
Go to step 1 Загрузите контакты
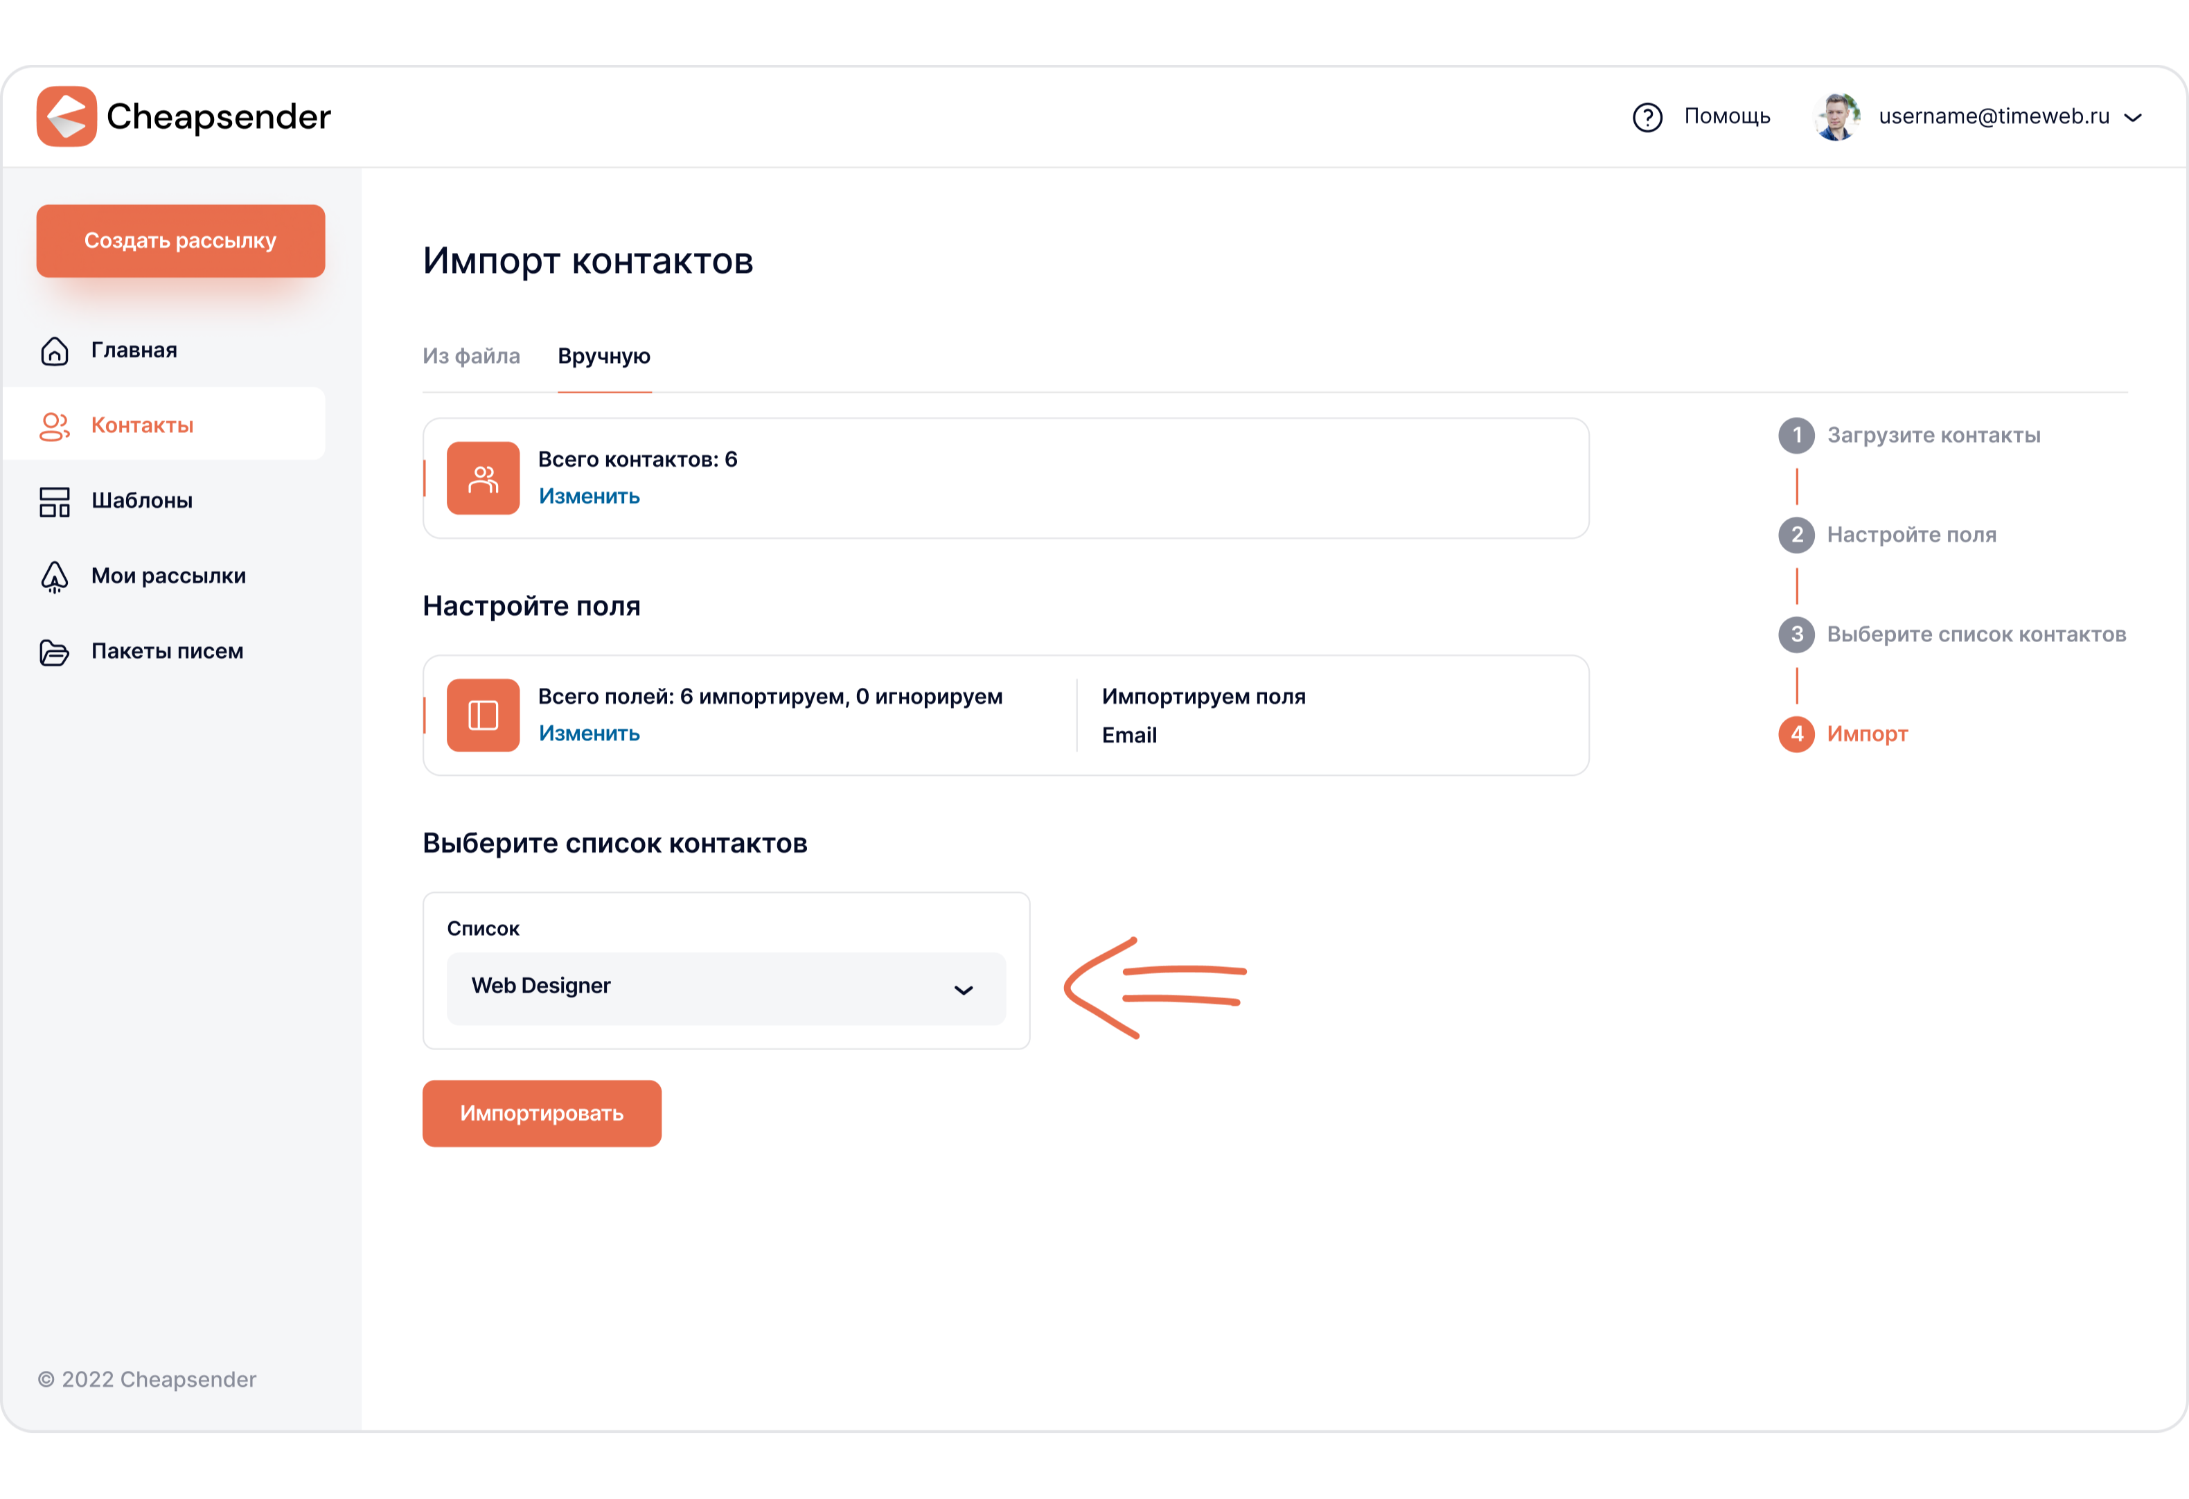tap(1909, 435)
